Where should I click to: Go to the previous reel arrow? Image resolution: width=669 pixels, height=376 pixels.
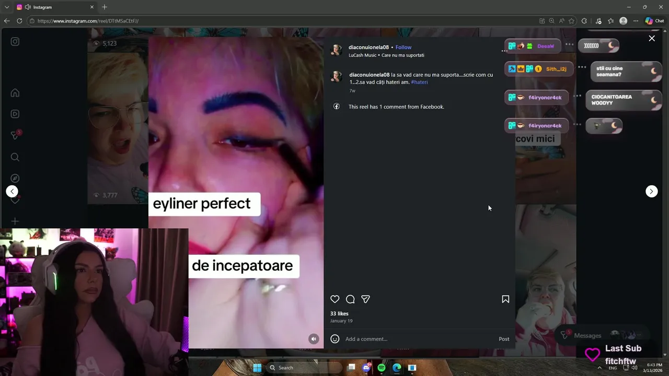12,191
